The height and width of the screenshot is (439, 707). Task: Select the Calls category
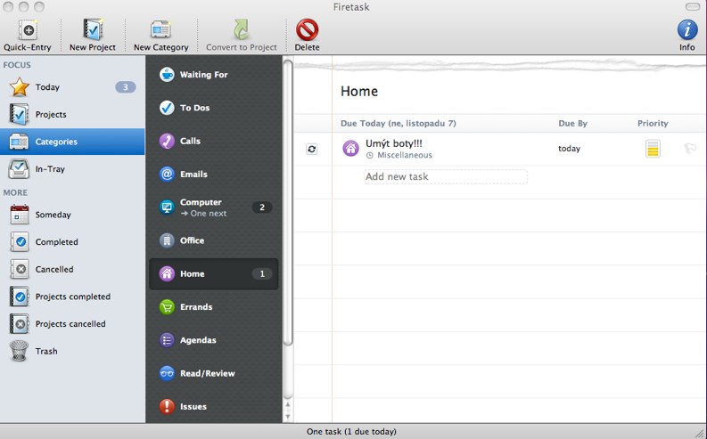pyautogui.click(x=214, y=141)
